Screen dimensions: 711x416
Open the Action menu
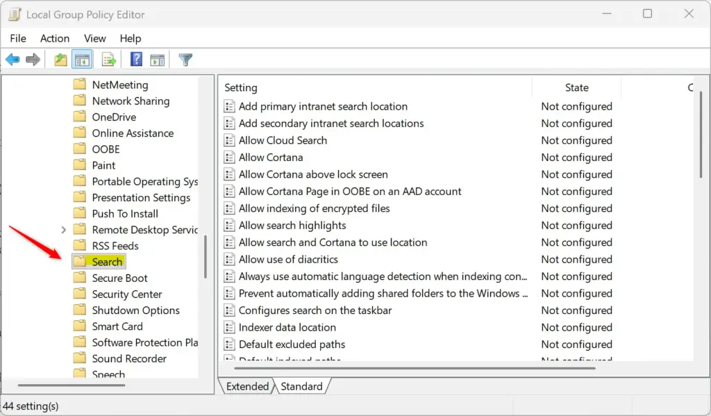coord(55,39)
